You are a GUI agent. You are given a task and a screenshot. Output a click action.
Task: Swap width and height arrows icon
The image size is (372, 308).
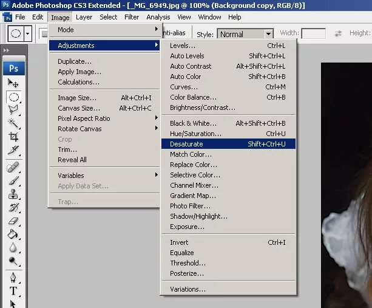click(x=338, y=33)
